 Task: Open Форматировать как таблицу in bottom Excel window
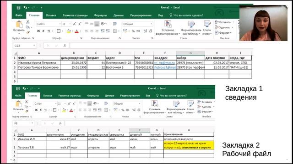coord(176,108)
